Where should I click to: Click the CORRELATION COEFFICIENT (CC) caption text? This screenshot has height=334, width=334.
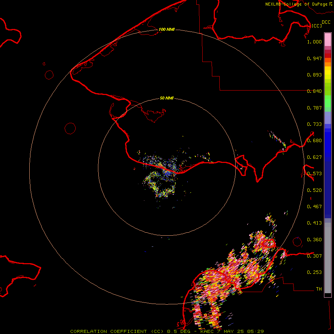(x=117, y=331)
